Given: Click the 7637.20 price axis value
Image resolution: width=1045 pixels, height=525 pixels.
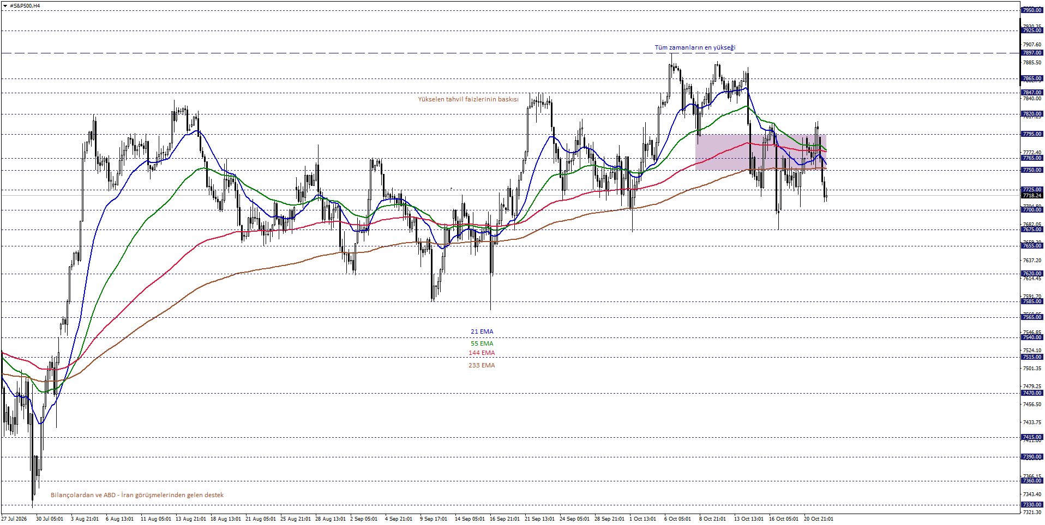Looking at the screenshot, I should [x=1032, y=261].
